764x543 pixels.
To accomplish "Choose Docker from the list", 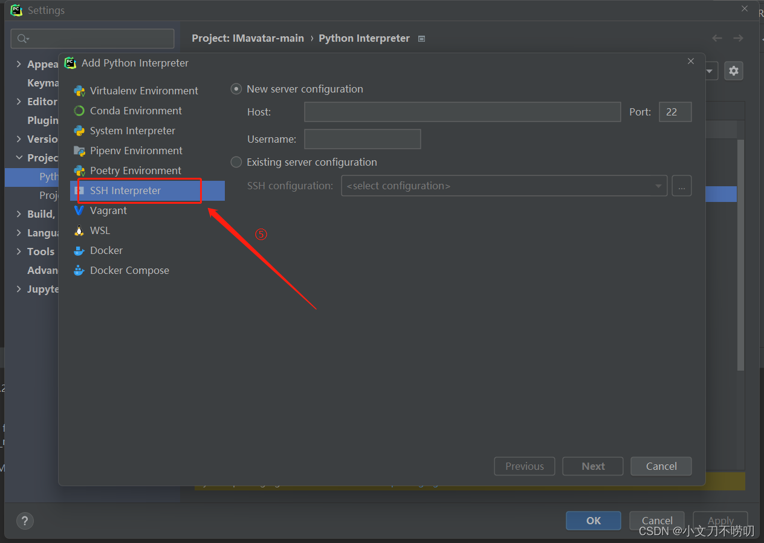I will tap(147, 250).
